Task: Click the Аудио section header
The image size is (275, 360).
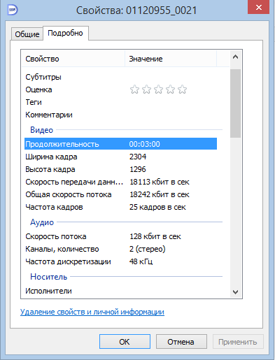Action: click(x=42, y=222)
